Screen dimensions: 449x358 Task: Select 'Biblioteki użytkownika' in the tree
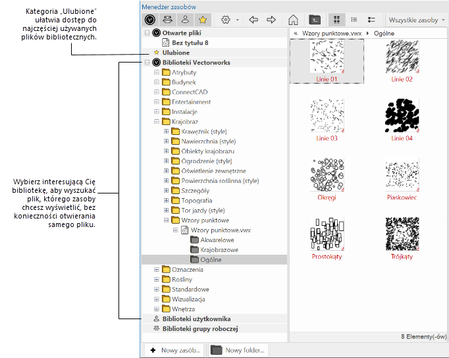point(196,319)
